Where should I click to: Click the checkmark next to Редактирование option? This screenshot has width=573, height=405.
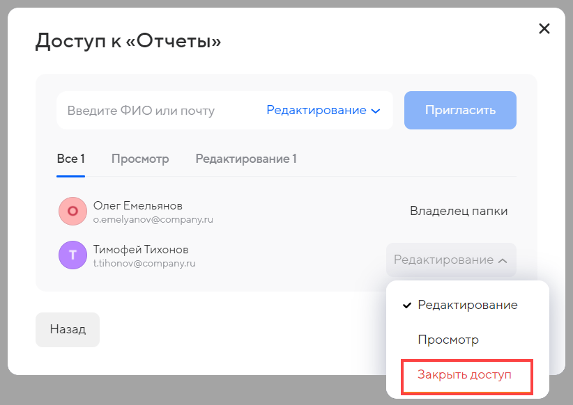coord(406,305)
